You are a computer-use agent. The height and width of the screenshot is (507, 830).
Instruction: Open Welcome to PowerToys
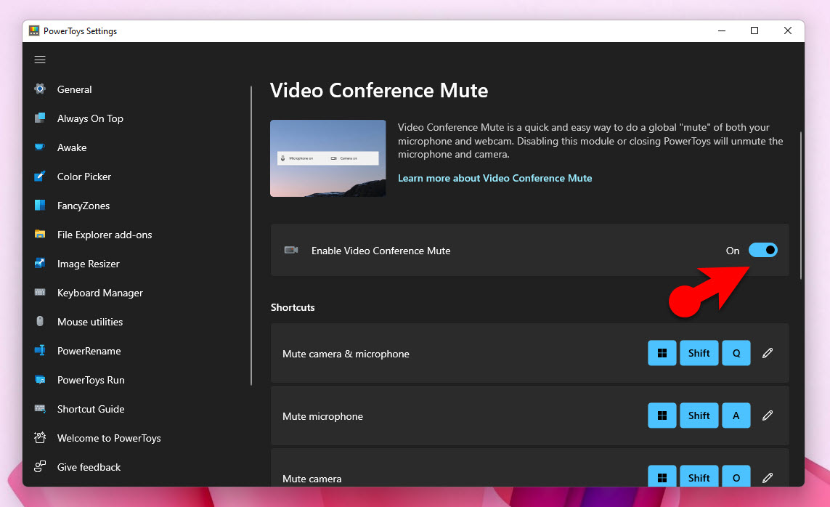[109, 438]
